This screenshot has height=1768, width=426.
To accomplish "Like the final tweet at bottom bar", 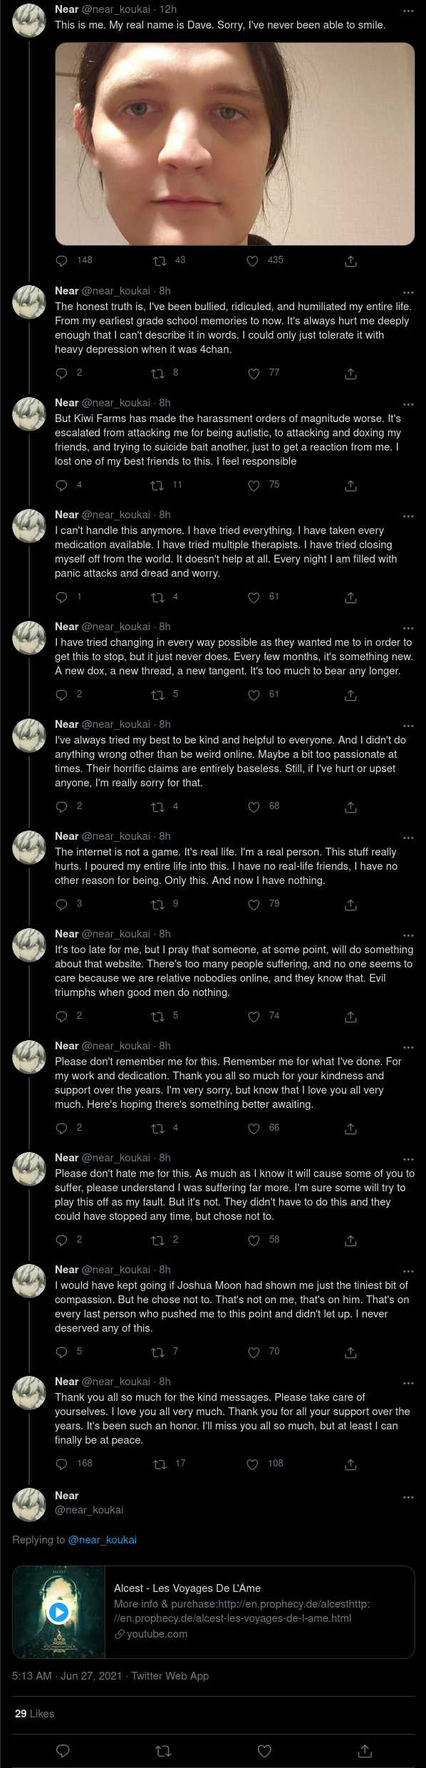I will click(264, 1751).
